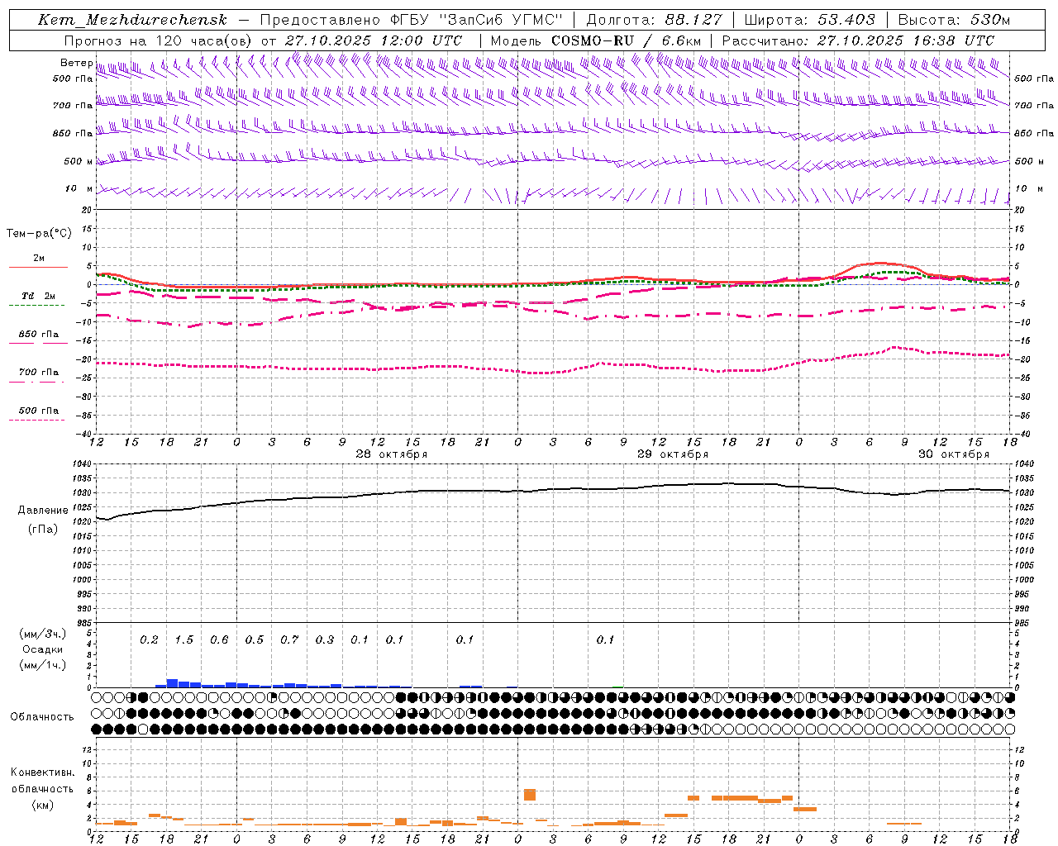Screen dimensions: 1058x846
Task: Click the '850 гПа' entry in temperature legend
Action: click(x=39, y=335)
